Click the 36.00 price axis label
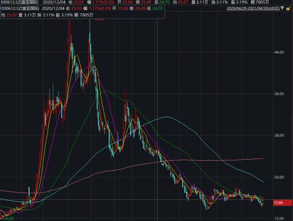 click(279, 93)
